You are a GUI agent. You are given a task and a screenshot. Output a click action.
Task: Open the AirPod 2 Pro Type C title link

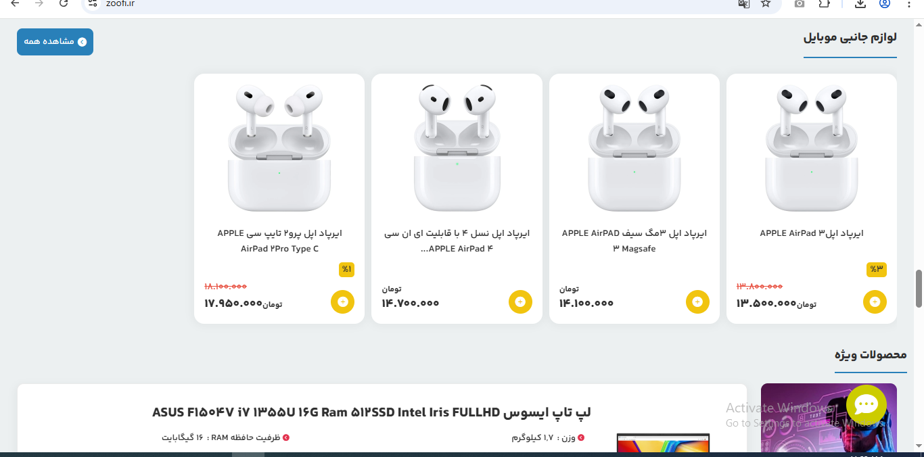click(x=279, y=241)
